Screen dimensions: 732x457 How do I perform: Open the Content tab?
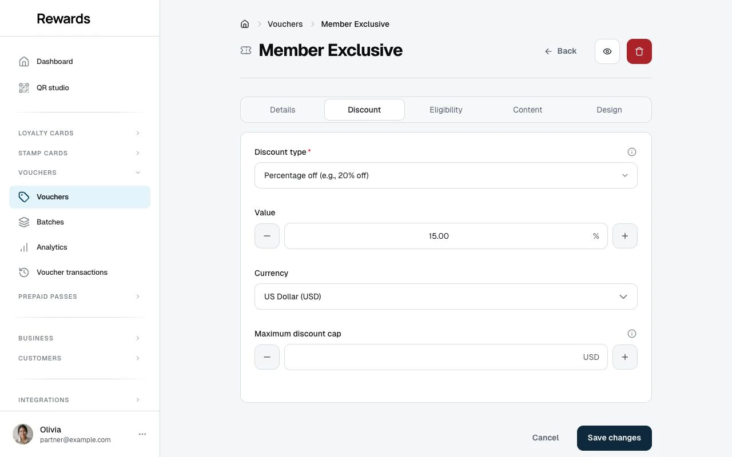[x=528, y=110]
